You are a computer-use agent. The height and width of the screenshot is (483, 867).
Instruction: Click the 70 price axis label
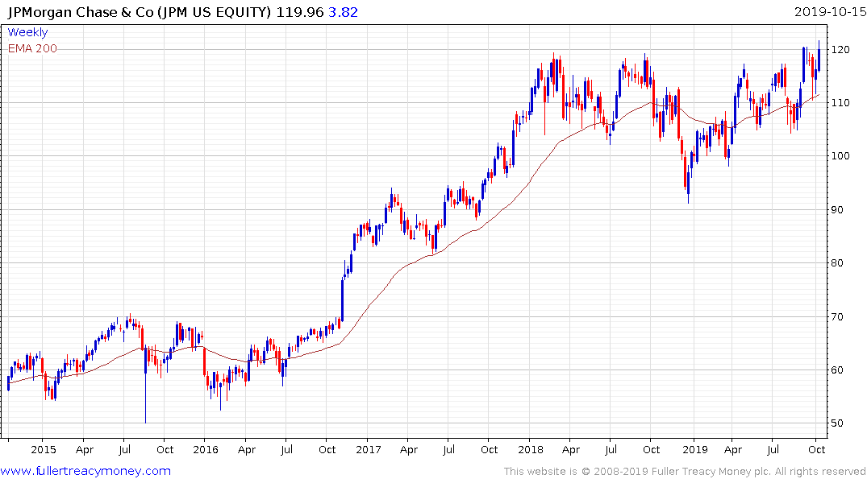point(838,317)
